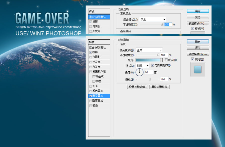225x147 pixels.
Task: Enable the 反向(R) checkbox
Action: (166, 60)
